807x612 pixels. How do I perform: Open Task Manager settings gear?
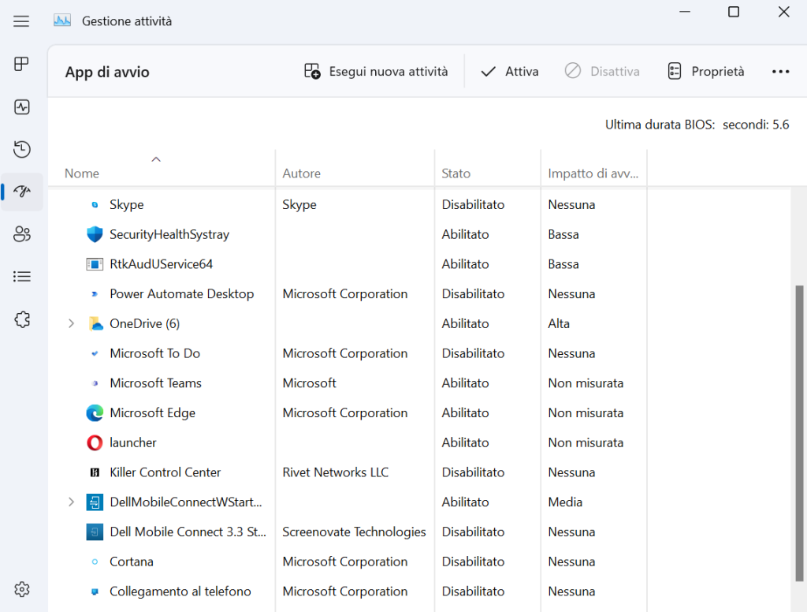[21, 589]
